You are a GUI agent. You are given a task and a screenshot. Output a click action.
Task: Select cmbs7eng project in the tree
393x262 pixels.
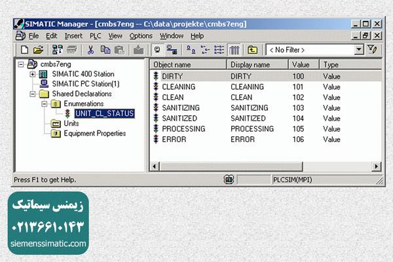[x=56, y=64]
